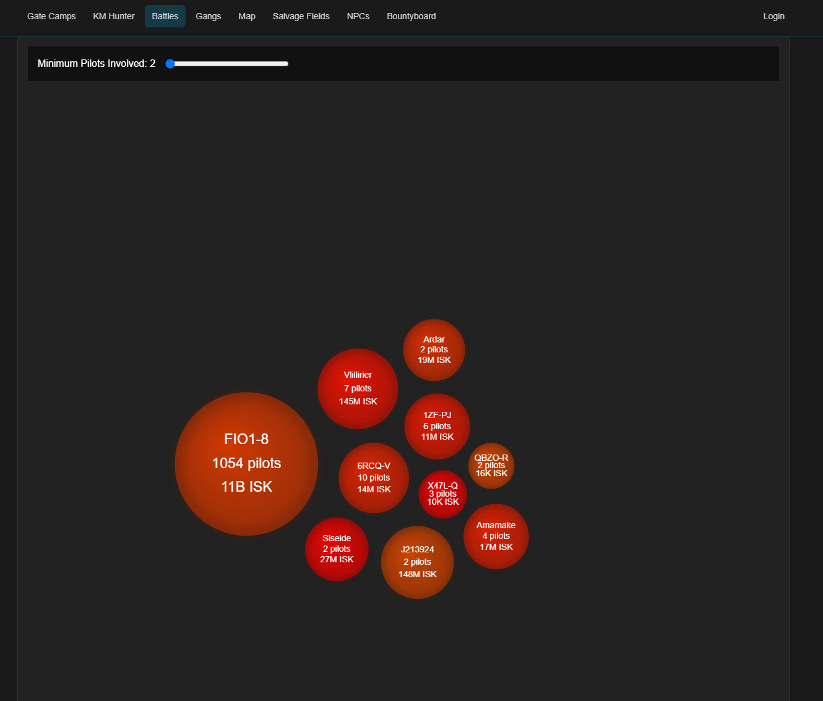Adjust the Minimum Pilots Involved slider
Screen dimensions: 823x701
click(x=171, y=63)
